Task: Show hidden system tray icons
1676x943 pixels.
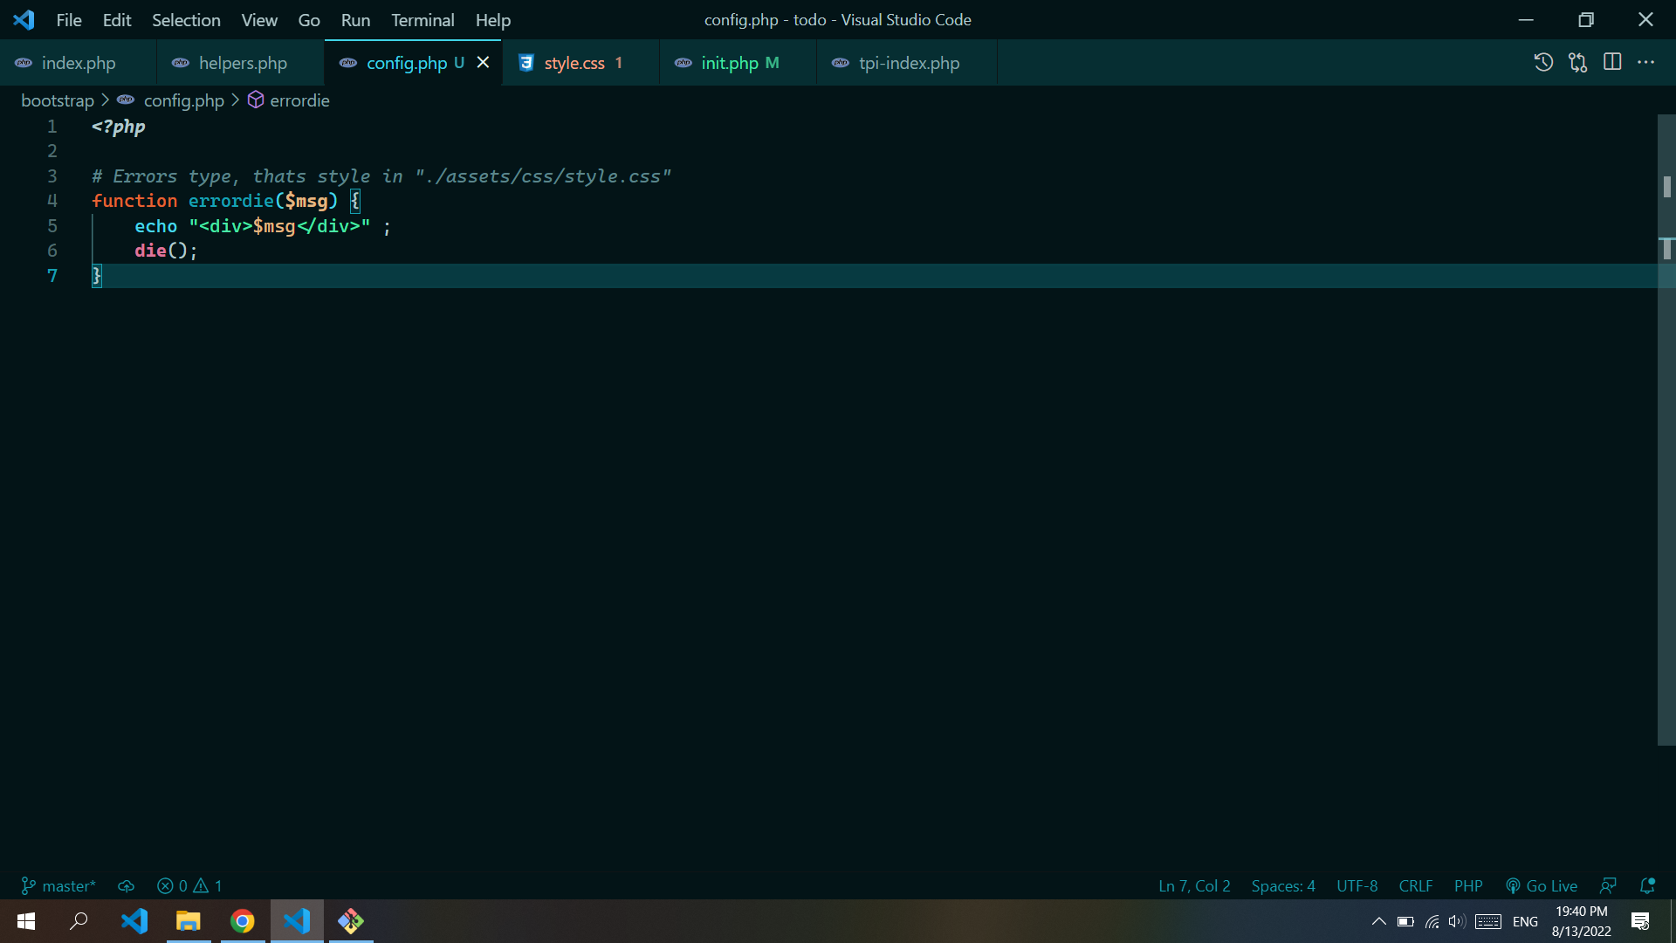Action: pyautogui.click(x=1379, y=921)
